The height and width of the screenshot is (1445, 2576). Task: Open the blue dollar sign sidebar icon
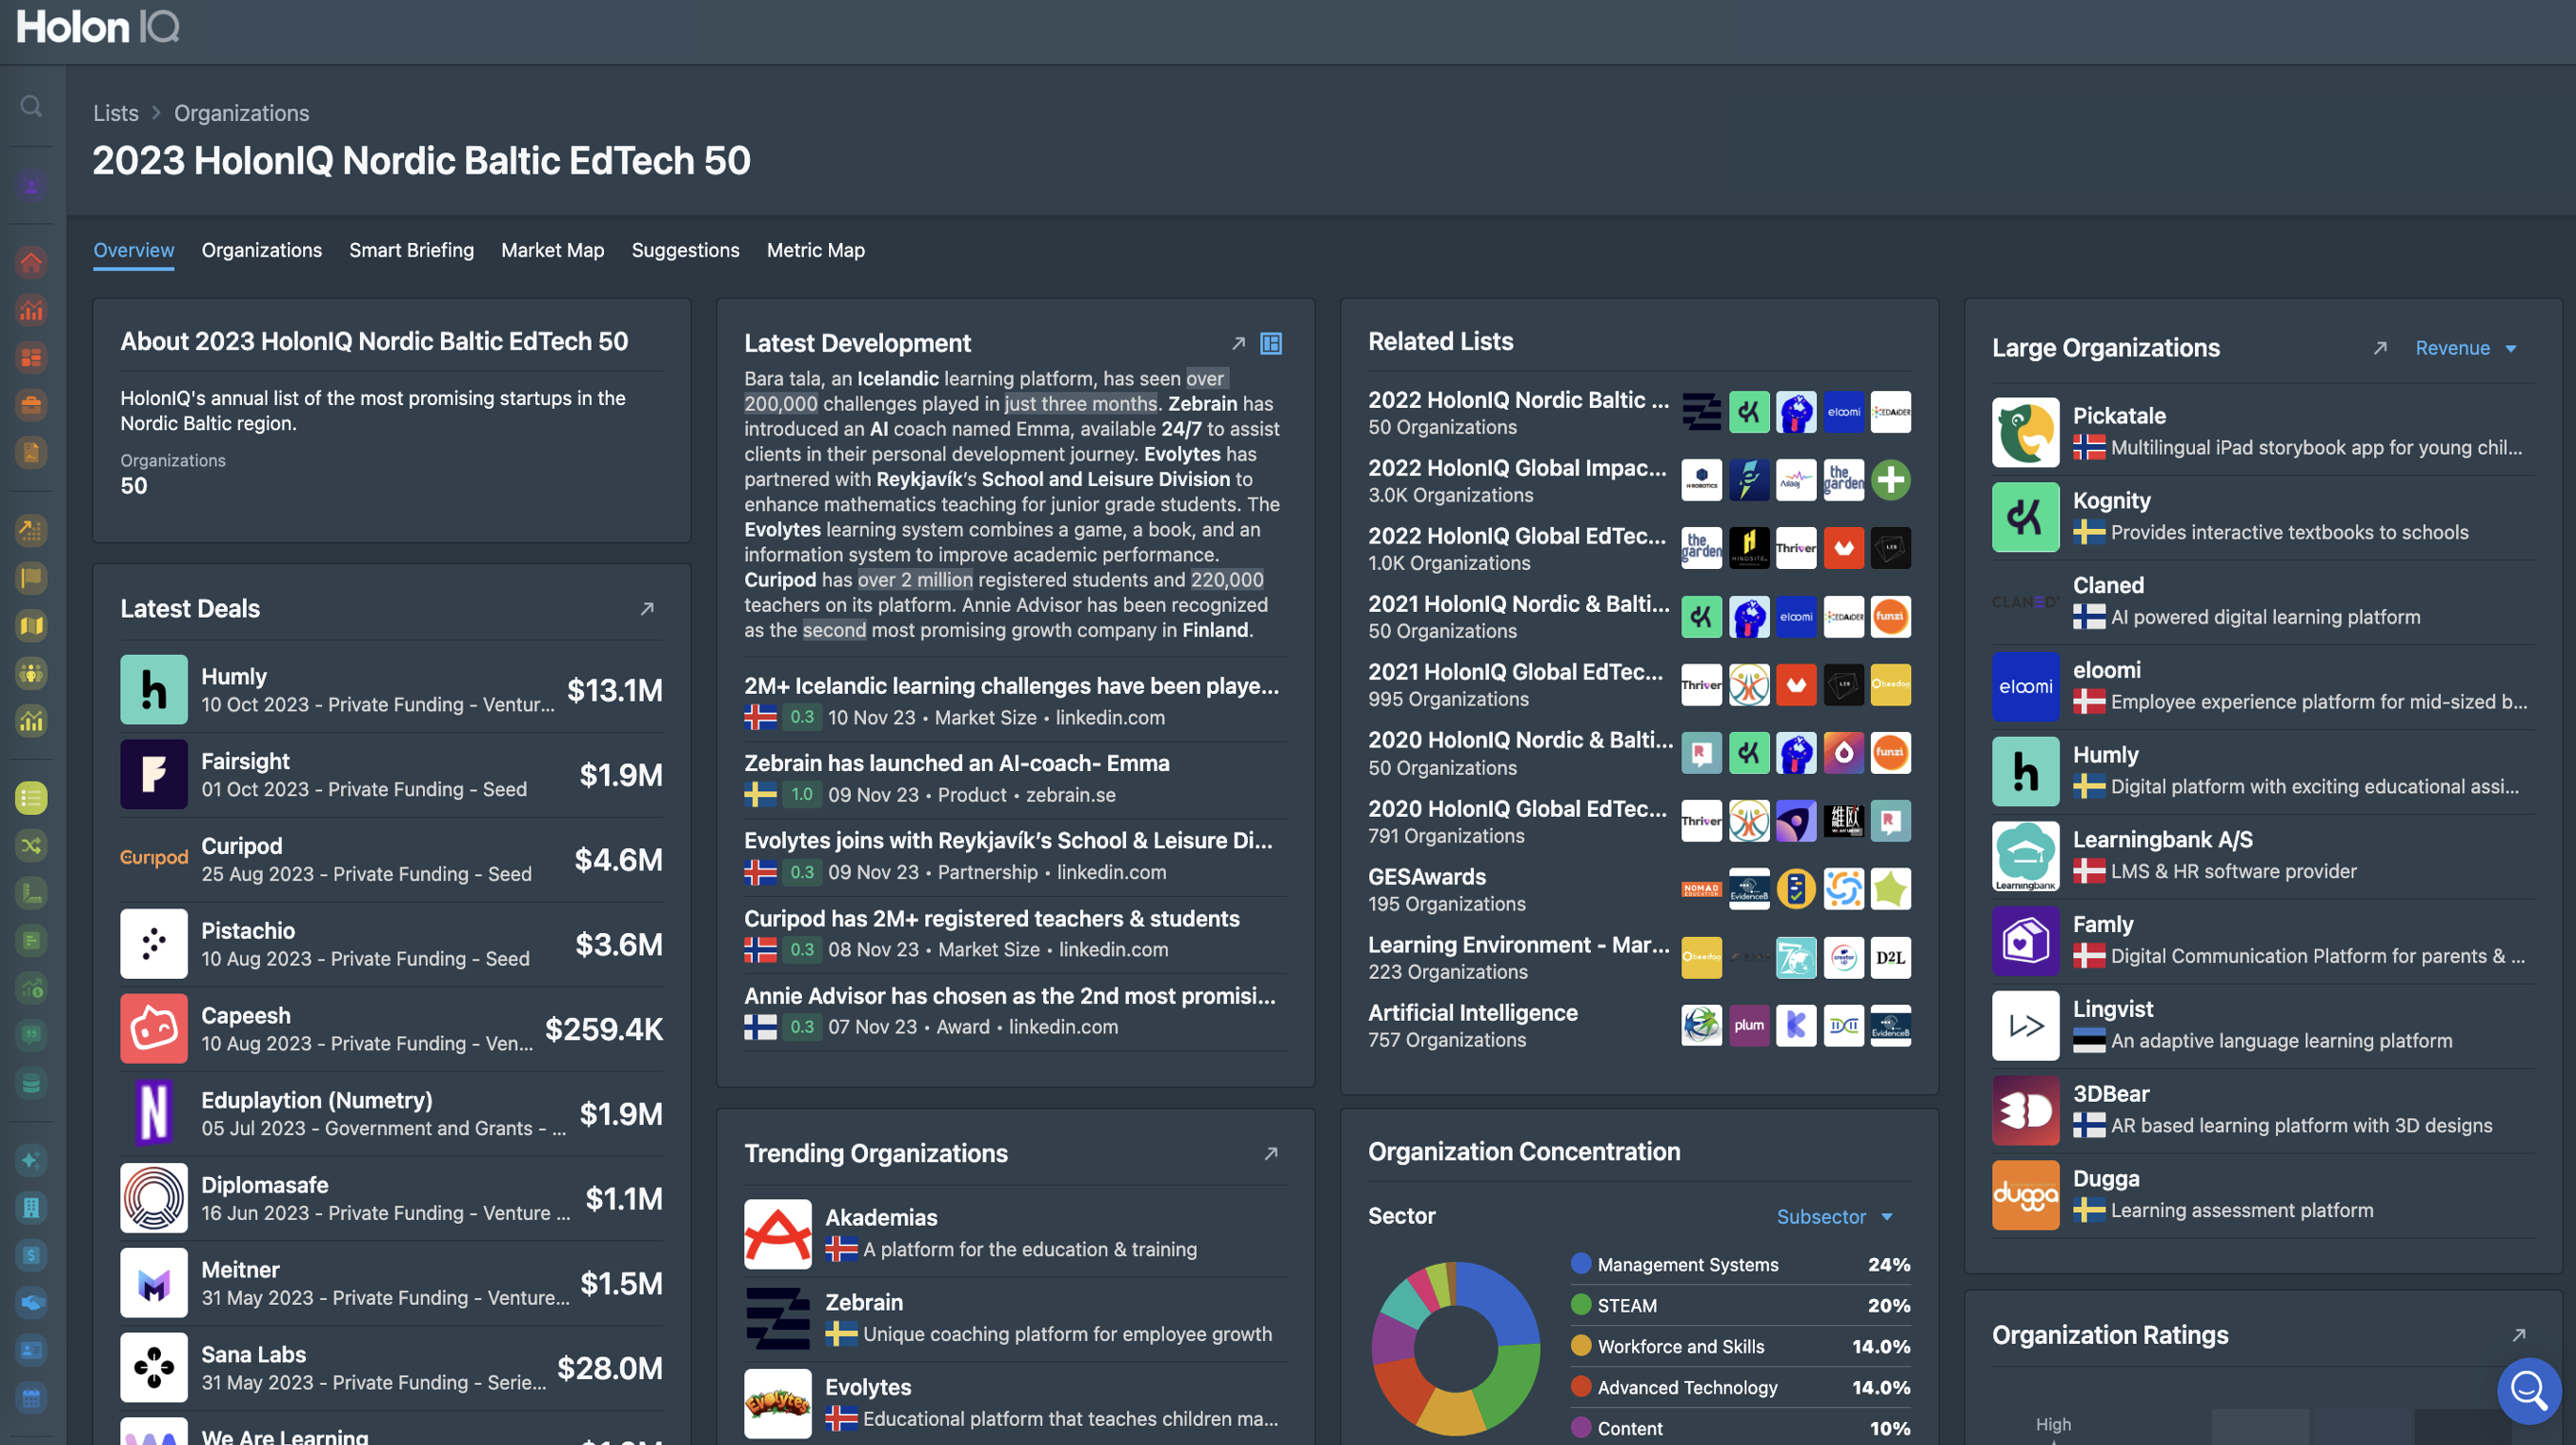(x=32, y=1255)
